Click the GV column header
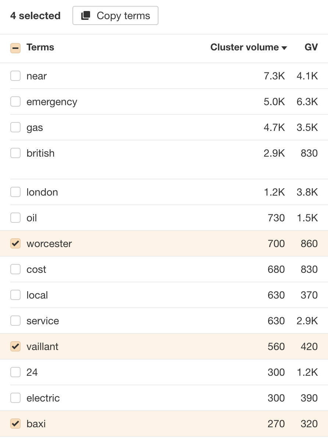Image resolution: width=328 pixels, height=439 pixels. tap(311, 47)
